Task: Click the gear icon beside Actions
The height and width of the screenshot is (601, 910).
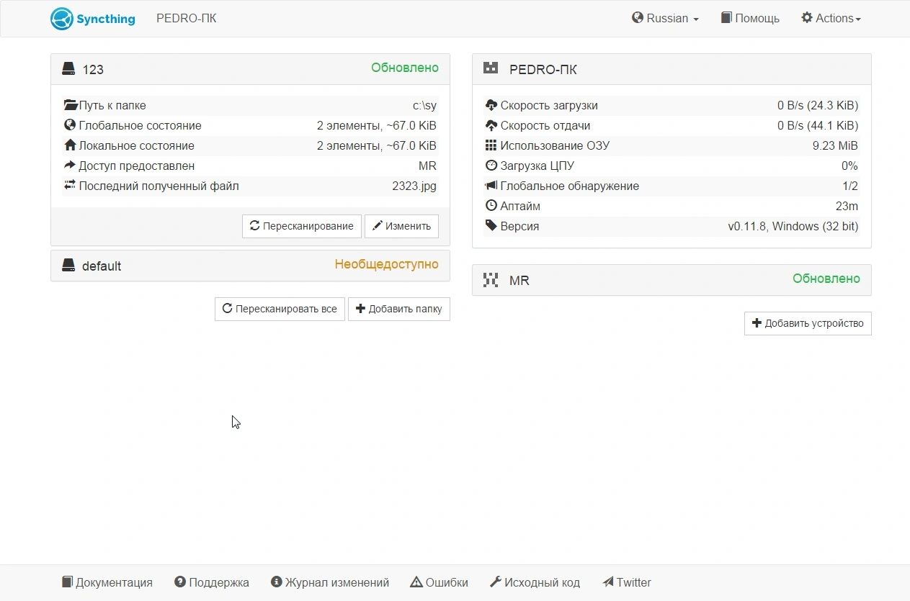Action: pyautogui.click(x=807, y=18)
